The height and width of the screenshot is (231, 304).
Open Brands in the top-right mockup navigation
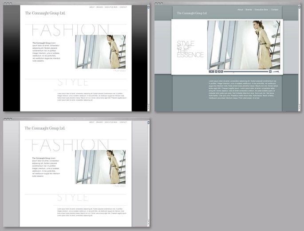click(249, 9)
